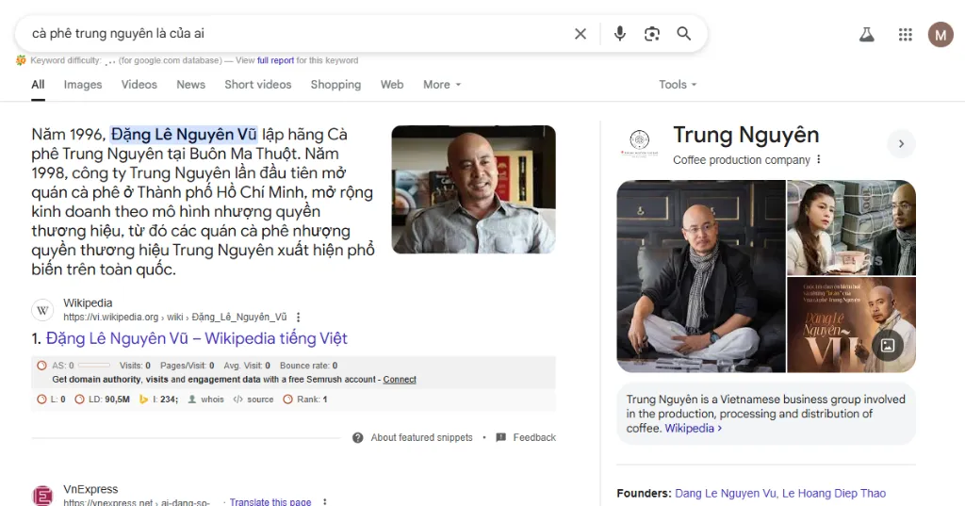Screen dimensions: 965x506
Task: Clear the search query with X icon
Action: tap(581, 34)
